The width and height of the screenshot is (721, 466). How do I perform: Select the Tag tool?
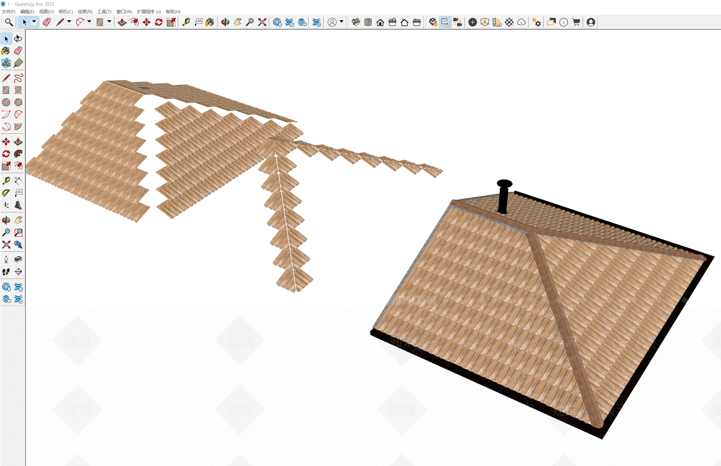18,63
